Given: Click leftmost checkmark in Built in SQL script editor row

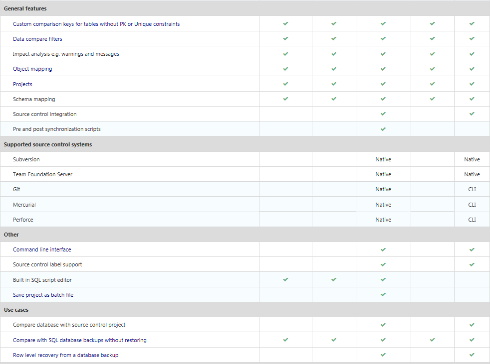Looking at the screenshot, I should (285, 280).
